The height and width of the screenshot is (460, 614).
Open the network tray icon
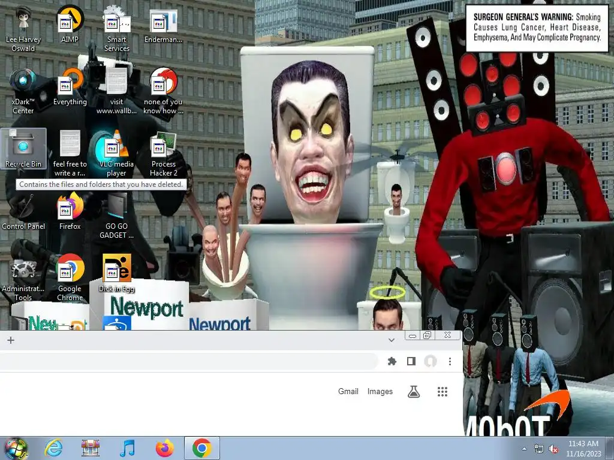[539, 449]
